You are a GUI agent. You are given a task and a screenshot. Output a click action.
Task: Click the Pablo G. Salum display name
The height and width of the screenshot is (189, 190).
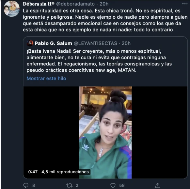point(53,43)
